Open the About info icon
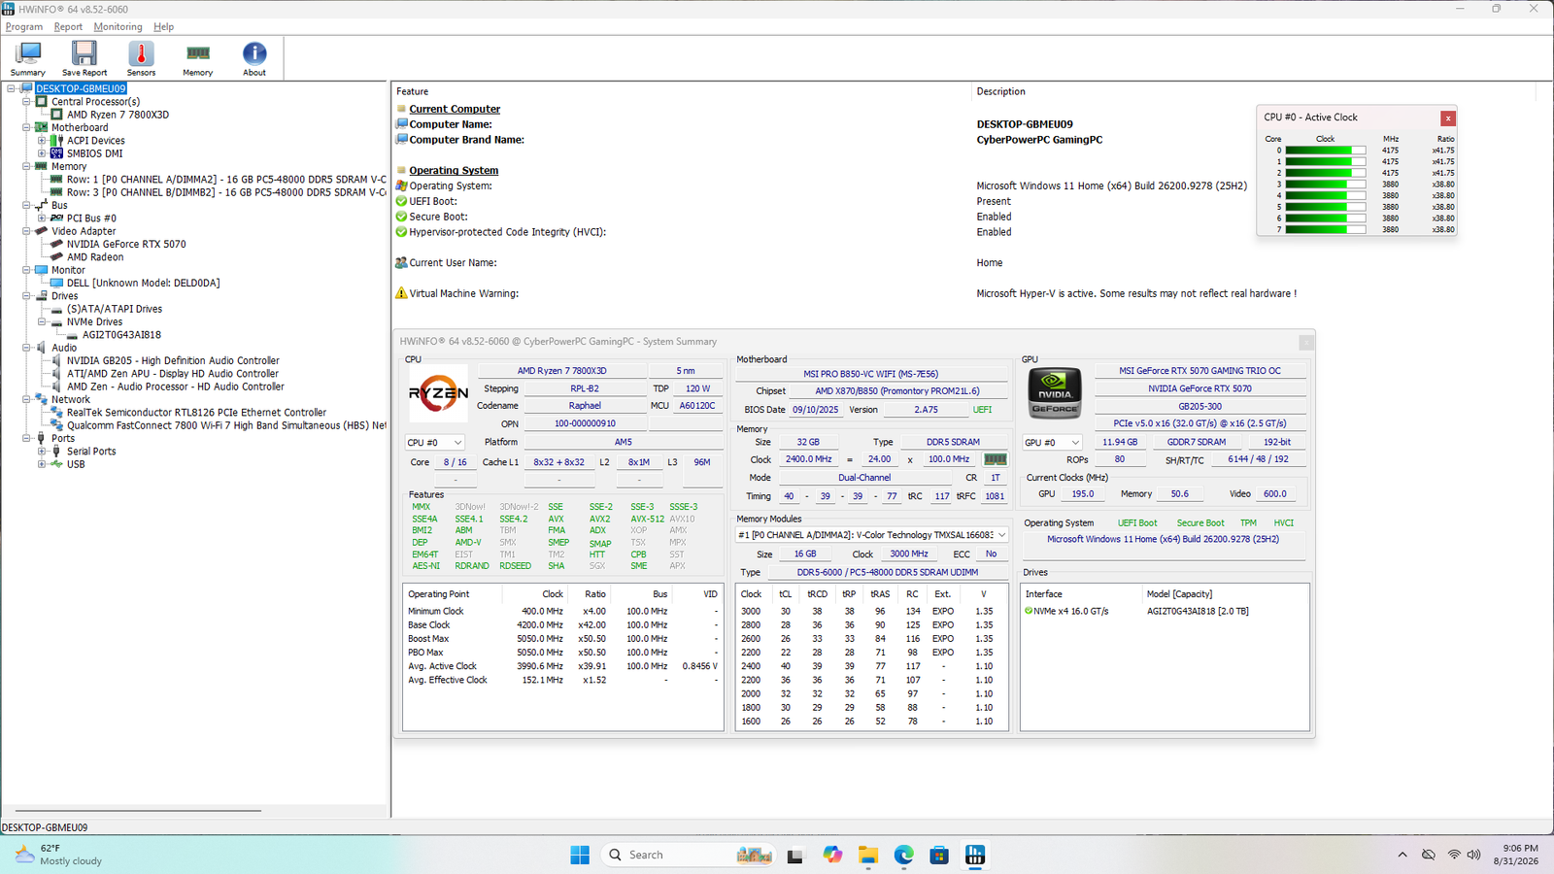The width and height of the screenshot is (1554, 874). pyautogui.click(x=254, y=58)
